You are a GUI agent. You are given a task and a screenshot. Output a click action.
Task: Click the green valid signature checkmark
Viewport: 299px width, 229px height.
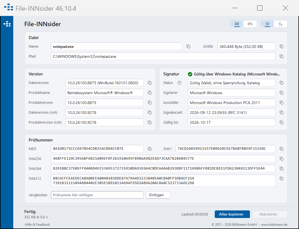point(190,74)
